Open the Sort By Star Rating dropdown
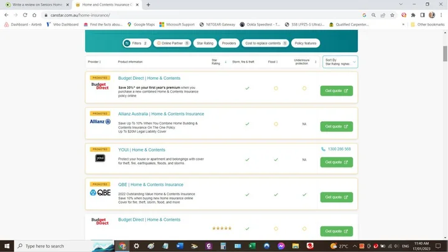The image size is (448, 252). click(340, 62)
